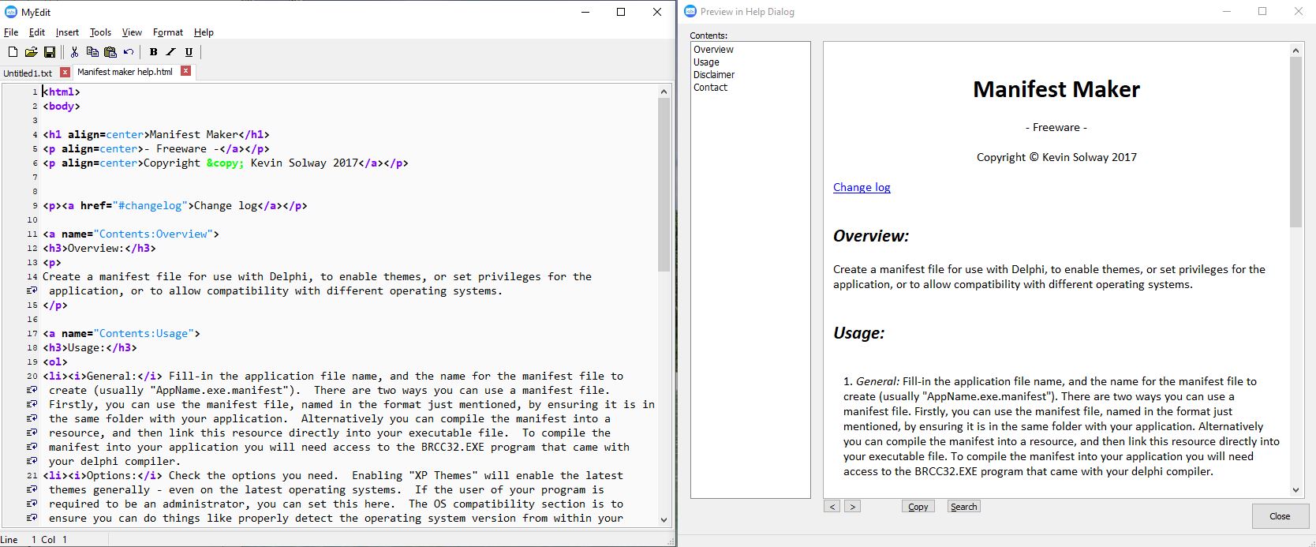
Task: Click the editor scrollbar down arrow
Action: 664,519
